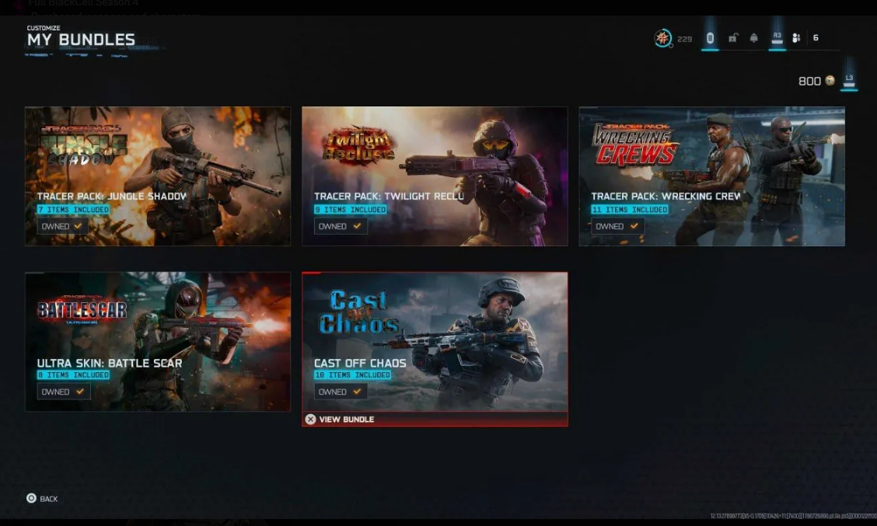
Task: Click 'Ultra Skin: Battle Scar' title text
Action: click(110, 363)
